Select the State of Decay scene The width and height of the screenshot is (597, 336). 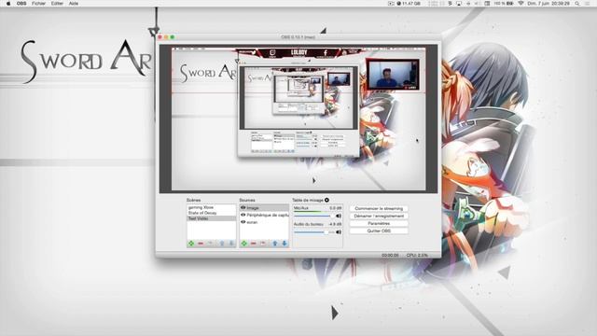tap(212, 213)
